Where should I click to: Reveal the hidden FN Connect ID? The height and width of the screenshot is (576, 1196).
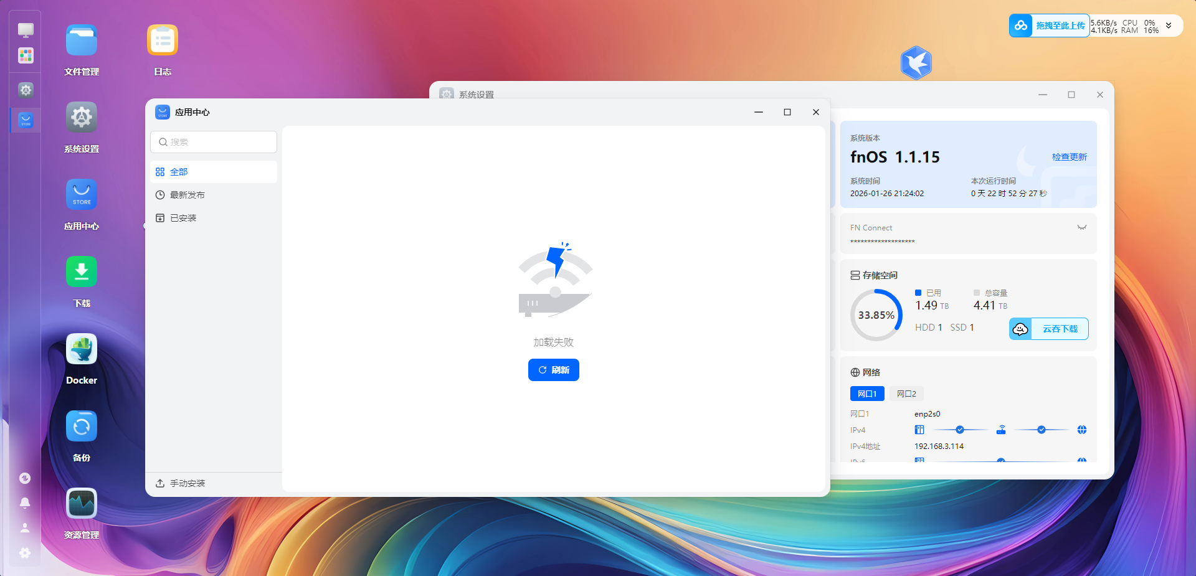click(x=1082, y=228)
